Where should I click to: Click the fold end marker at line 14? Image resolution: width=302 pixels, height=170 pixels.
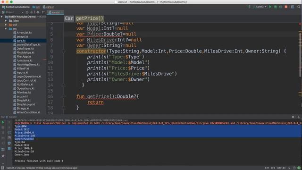click(63, 85)
